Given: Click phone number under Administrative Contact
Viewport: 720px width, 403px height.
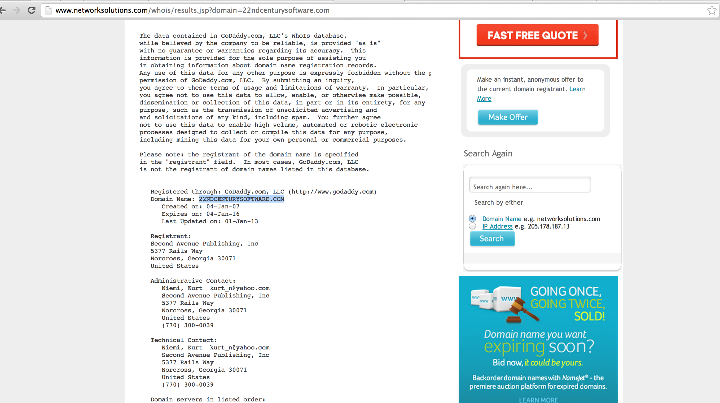Looking at the screenshot, I should pyautogui.click(x=187, y=325).
